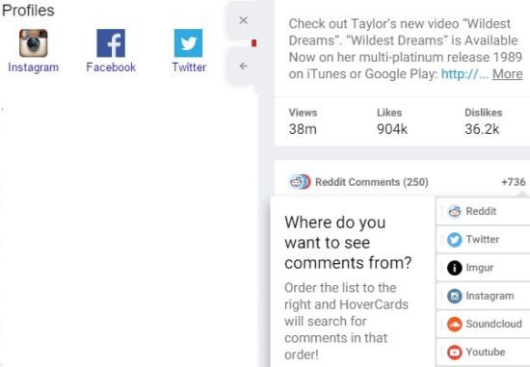
Task: Open the Instagram profile icon
Action: click(33, 43)
